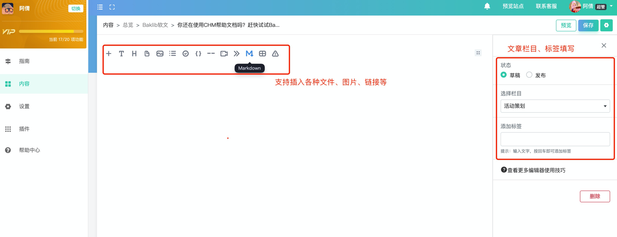Image resolution: width=617 pixels, height=237 pixels.
Task: Click the plus add-block icon in editor toolbar
Action: point(109,54)
